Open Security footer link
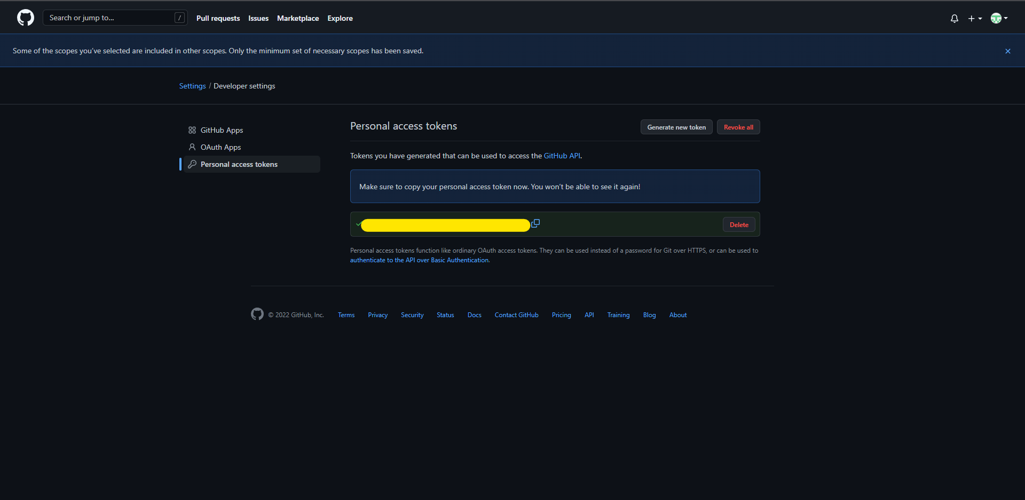This screenshot has width=1025, height=500. coord(412,315)
